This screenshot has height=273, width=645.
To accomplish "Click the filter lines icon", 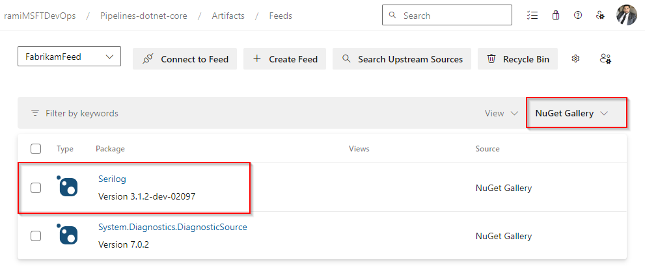I will click(x=36, y=113).
